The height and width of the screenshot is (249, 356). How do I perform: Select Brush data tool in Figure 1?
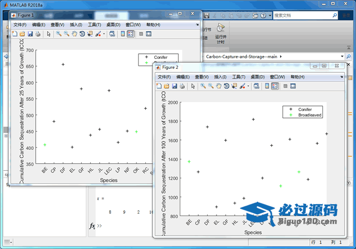pos(98,34)
